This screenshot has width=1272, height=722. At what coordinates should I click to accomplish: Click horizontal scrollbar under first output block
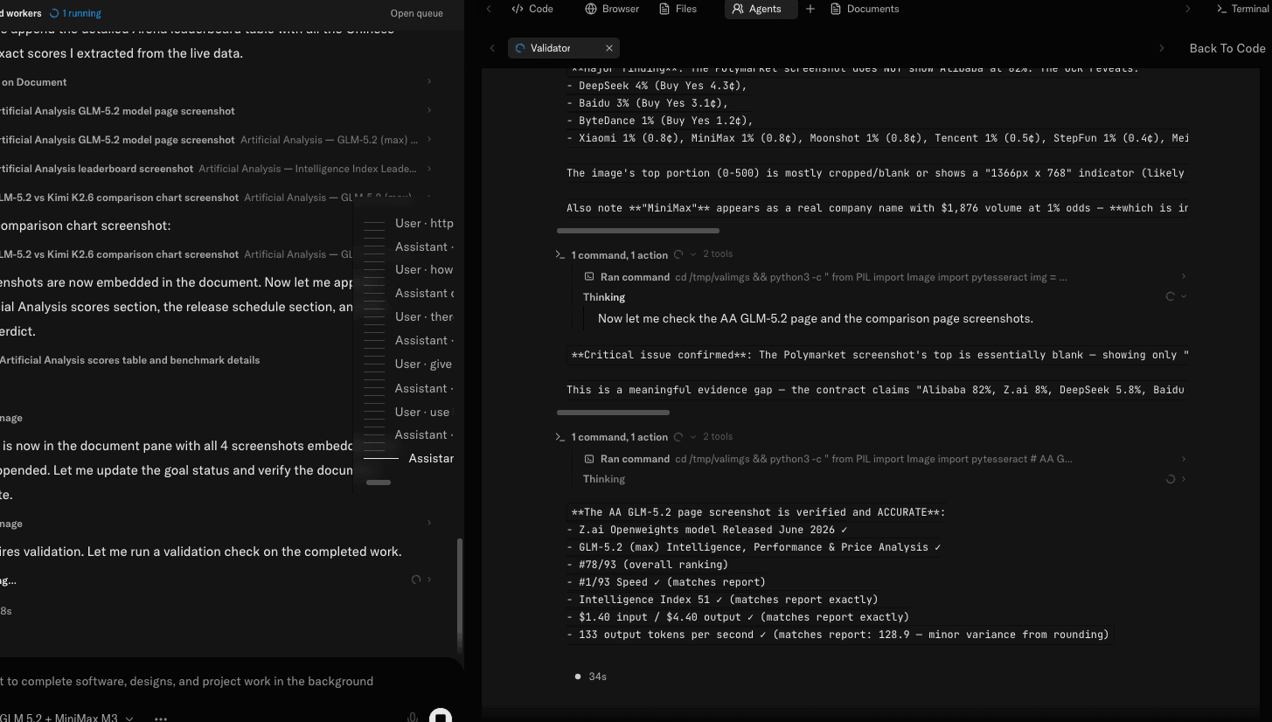[638, 231]
